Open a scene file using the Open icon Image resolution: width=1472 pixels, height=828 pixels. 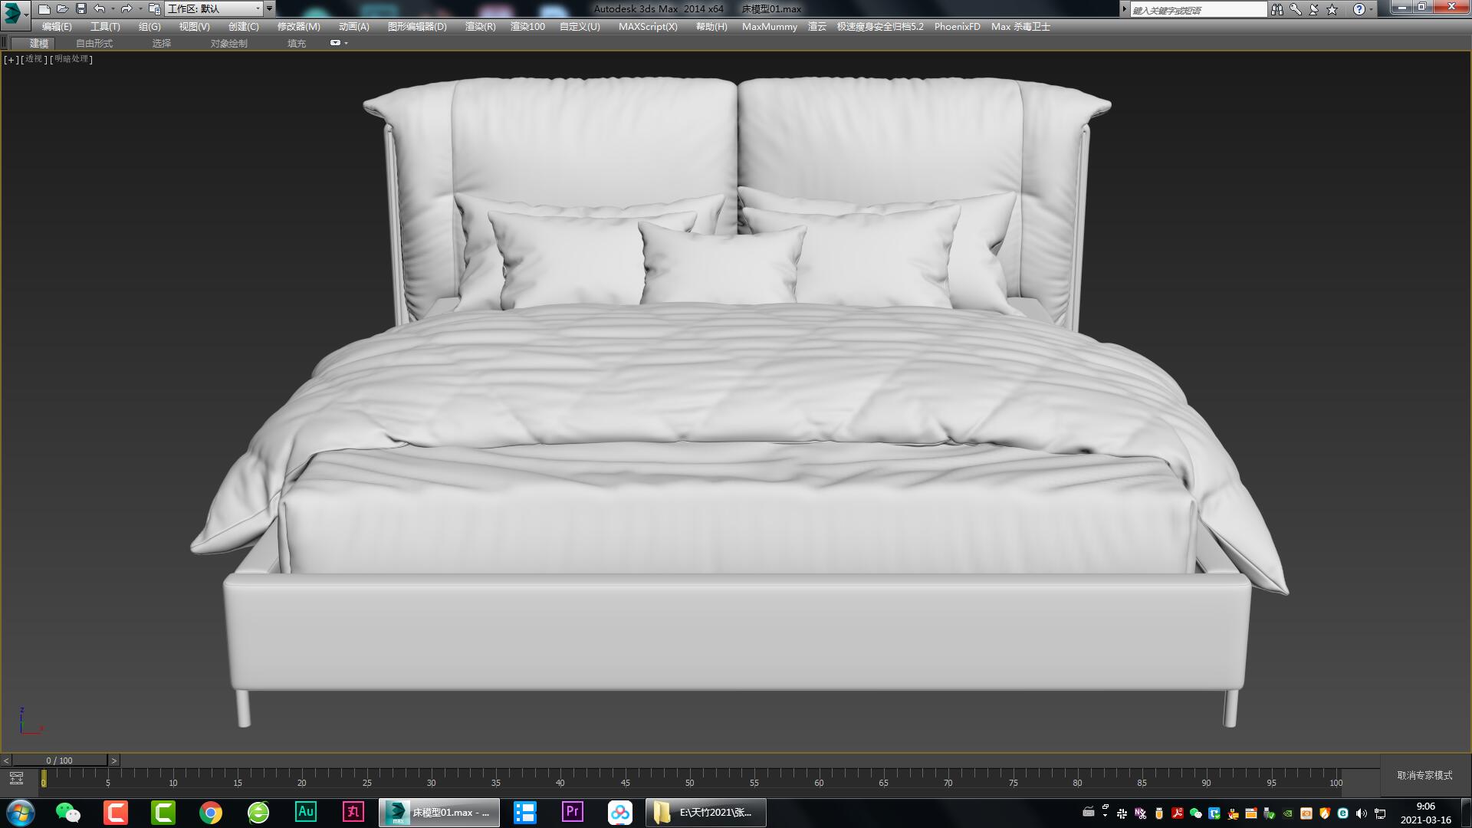click(61, 8)
